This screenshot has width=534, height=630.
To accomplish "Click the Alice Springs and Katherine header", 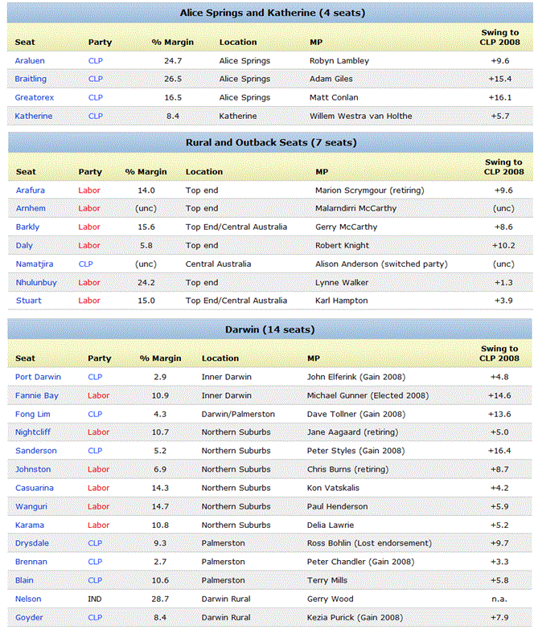I will click(270, 12).
